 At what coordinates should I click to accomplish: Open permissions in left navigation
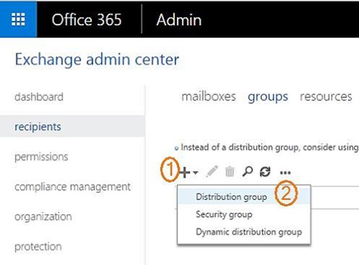41,157
